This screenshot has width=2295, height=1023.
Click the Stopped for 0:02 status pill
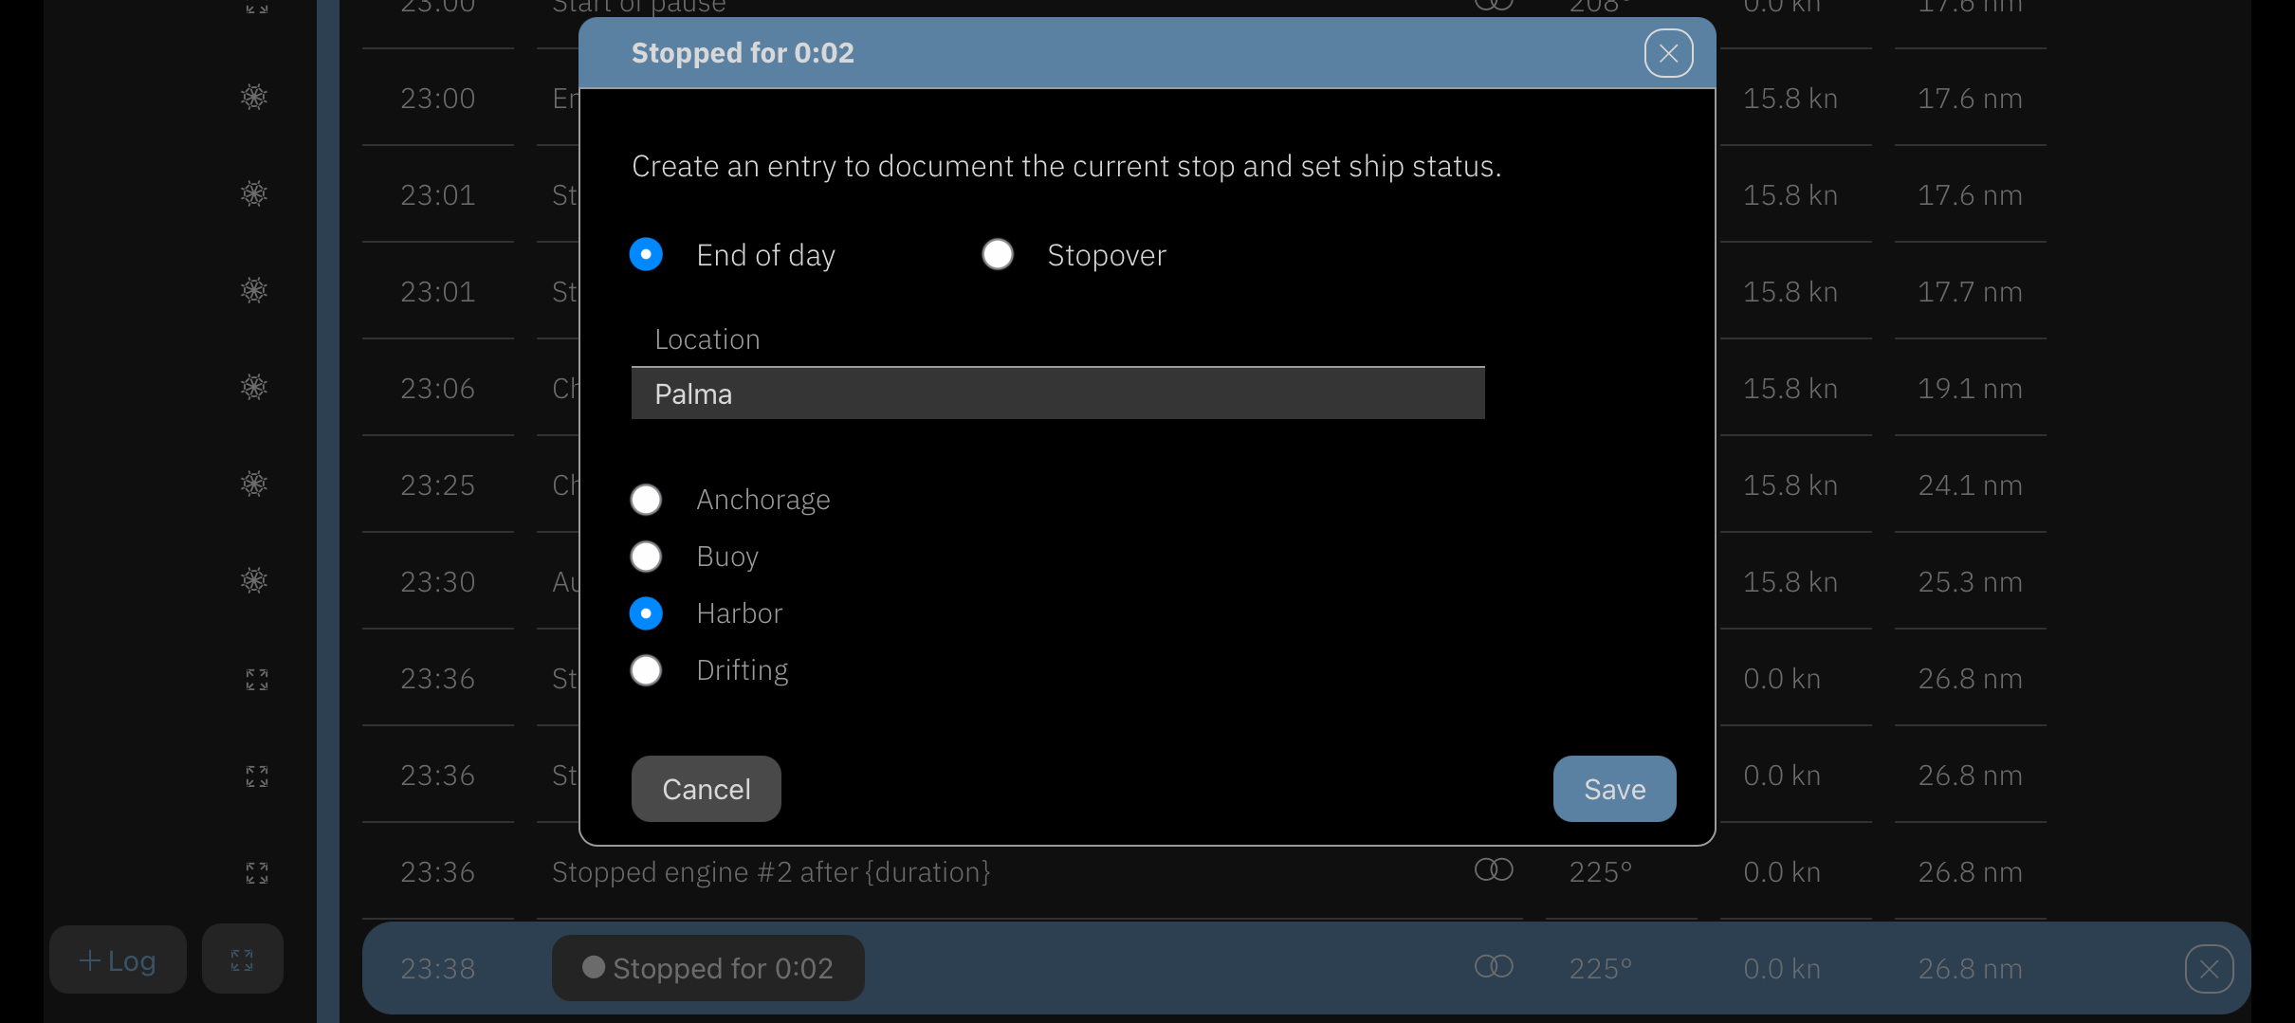[708, 968]
